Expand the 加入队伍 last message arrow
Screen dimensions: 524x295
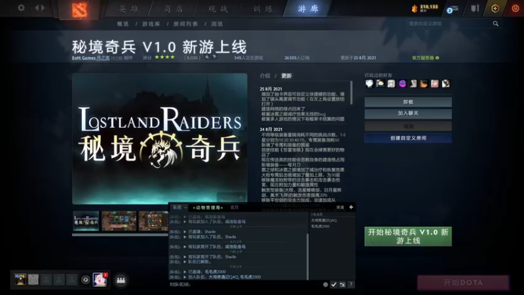click(x=185, y=277)
